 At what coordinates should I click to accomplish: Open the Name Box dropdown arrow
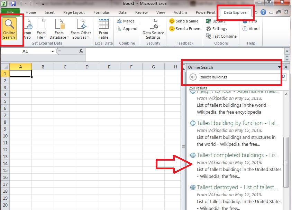coord(53,51)
